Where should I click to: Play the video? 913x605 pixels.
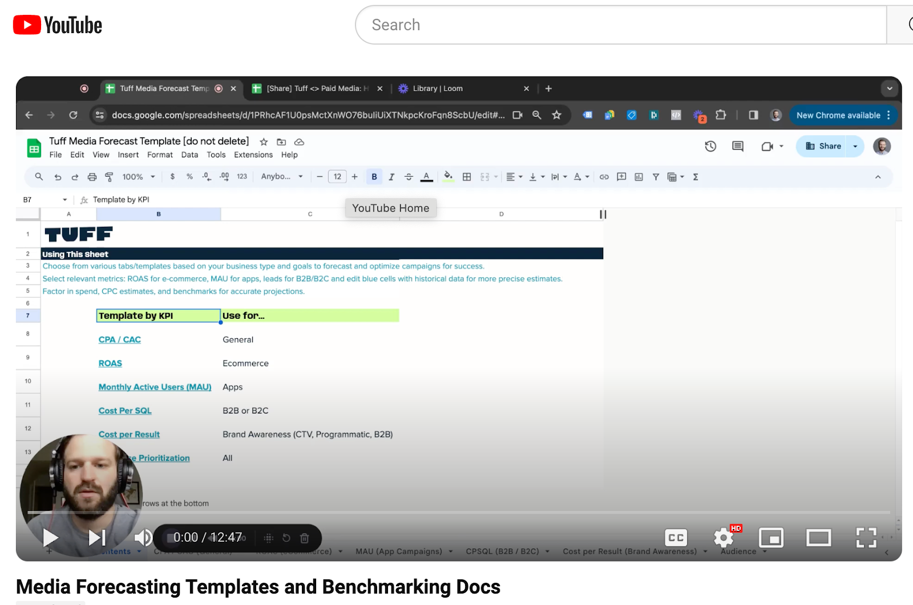click(50, 537)
